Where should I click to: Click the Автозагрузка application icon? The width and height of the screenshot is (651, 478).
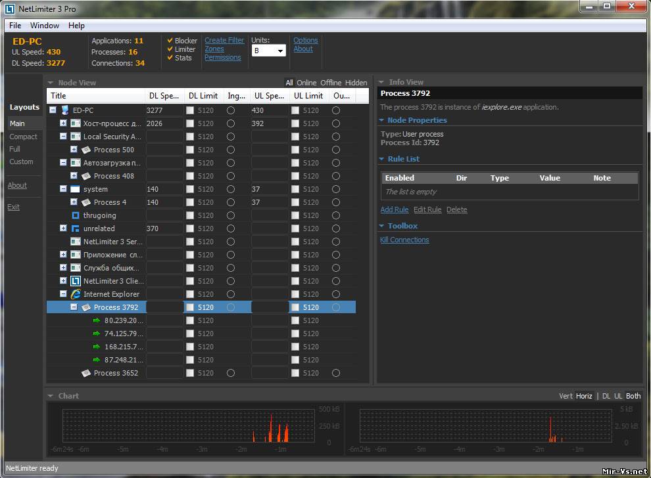click(x=76, y=163)
